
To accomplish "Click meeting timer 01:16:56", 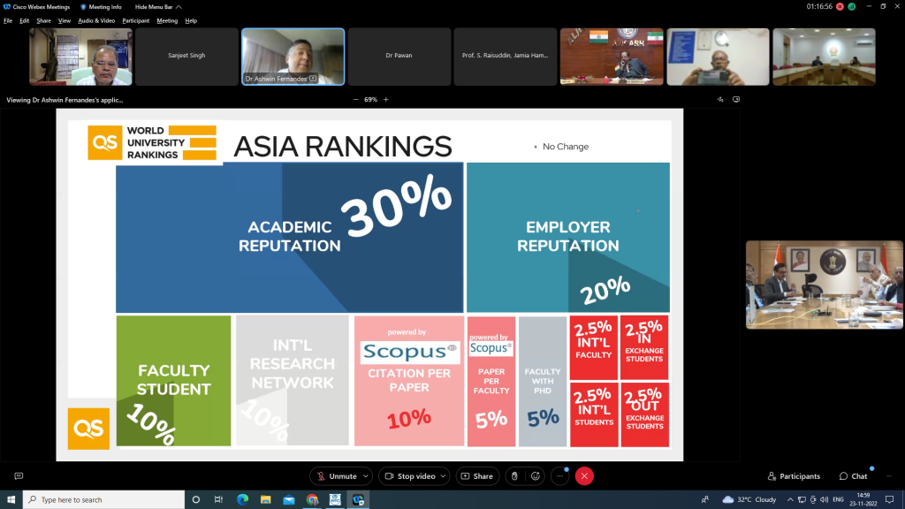I will pyautogui.click(x=819, y=6).
